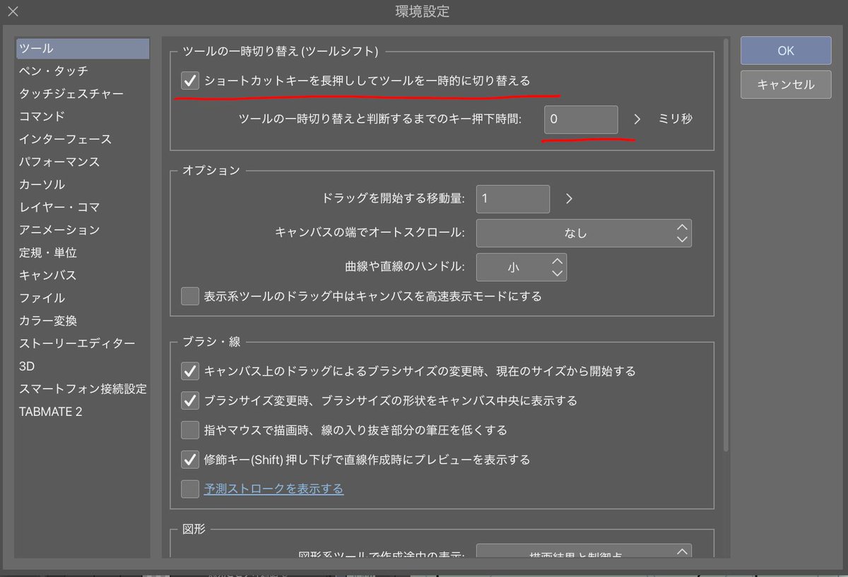Close the 環境設定 dialog with X
The image size is (848, 577).
(x=13, y=12)
